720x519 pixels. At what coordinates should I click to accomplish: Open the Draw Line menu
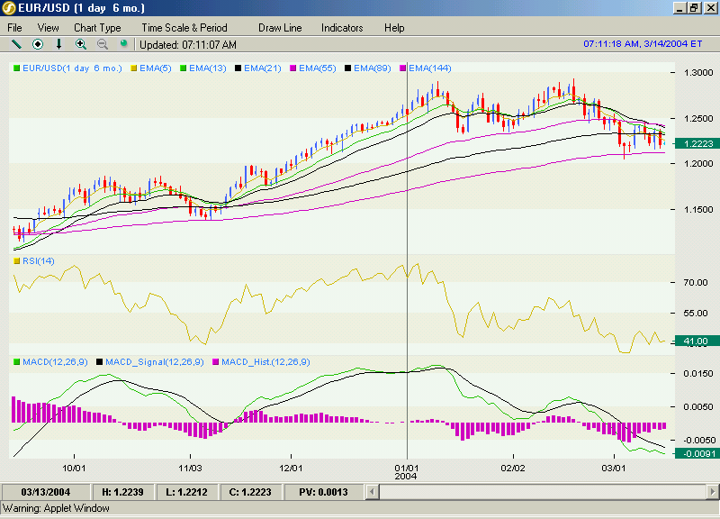pyautogui.click(x=280, y=28)
